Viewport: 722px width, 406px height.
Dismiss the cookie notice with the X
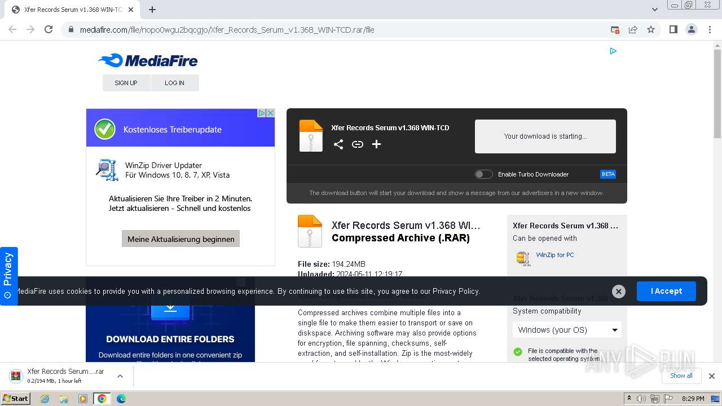pos(619,292)
